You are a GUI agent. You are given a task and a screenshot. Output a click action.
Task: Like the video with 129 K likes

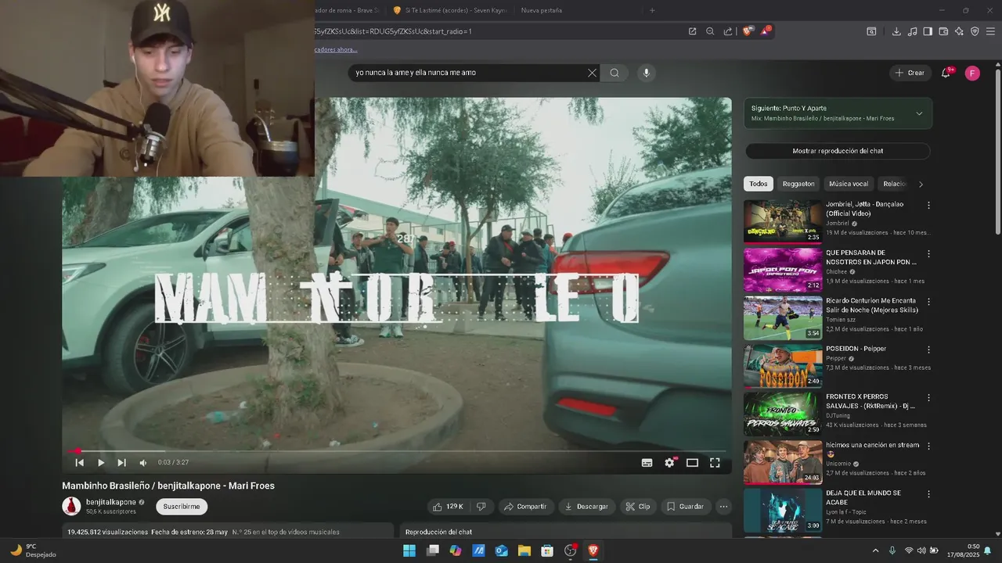point(448,507)
